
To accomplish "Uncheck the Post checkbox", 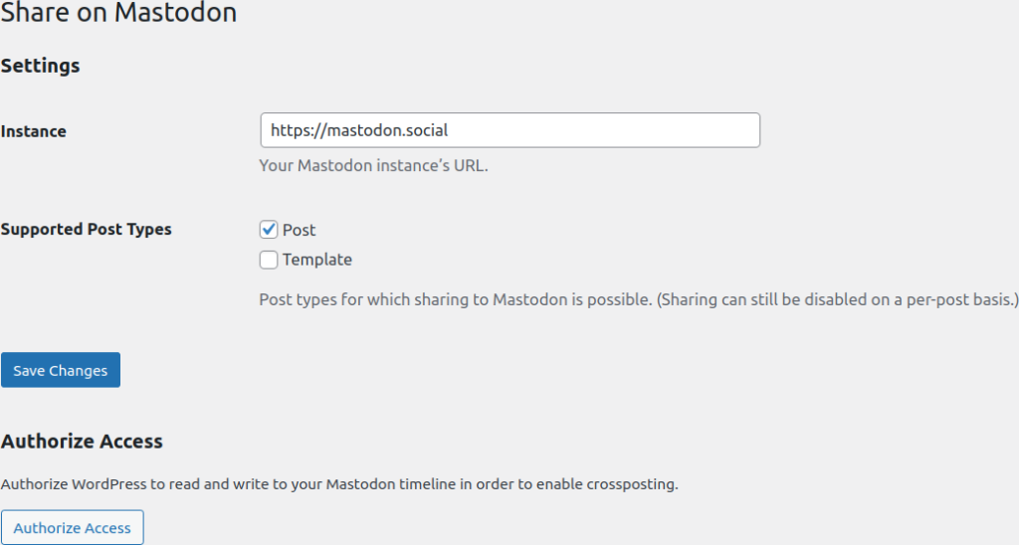I will point(268,230).
